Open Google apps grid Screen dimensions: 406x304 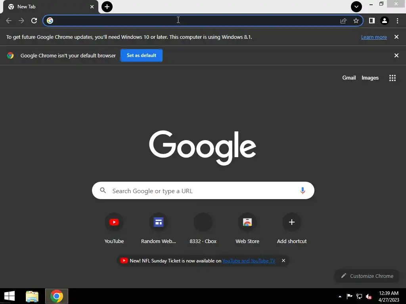coord(392,78)
